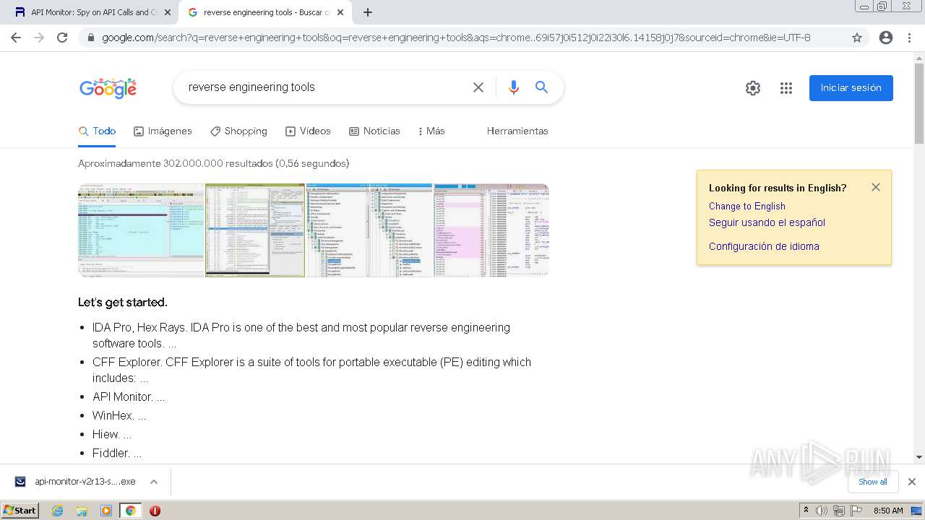Open Chrome three-dot menu

coord(909,38)
